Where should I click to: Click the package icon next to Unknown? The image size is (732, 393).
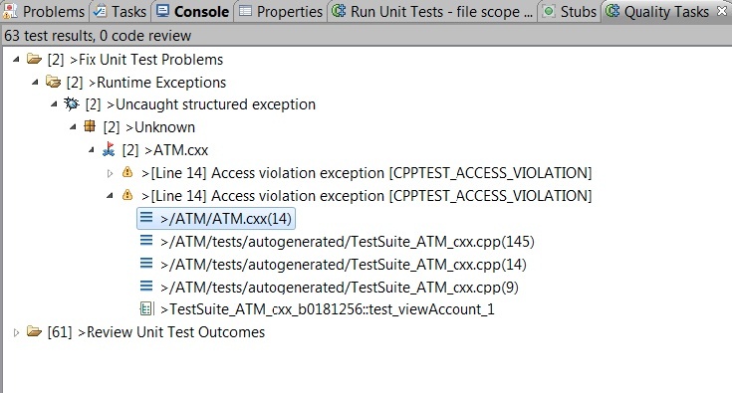point(90,126)
